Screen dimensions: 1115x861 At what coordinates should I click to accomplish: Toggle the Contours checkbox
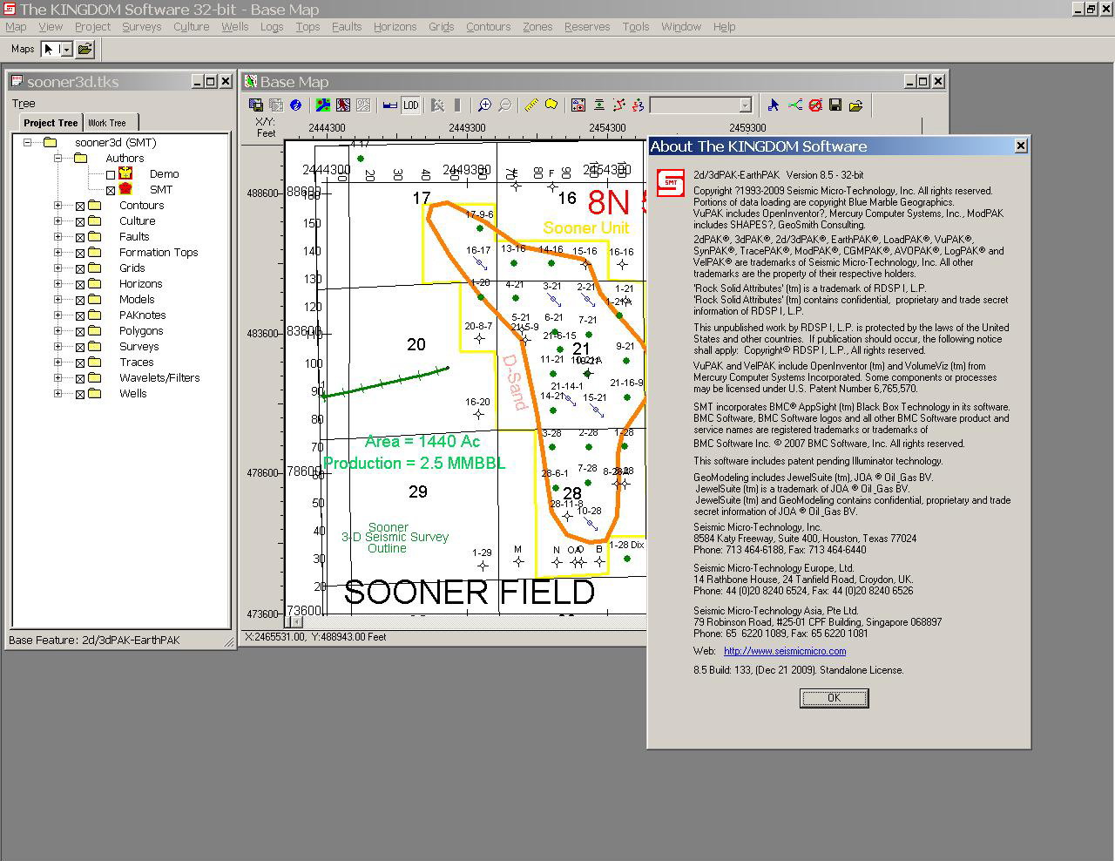click(x=80, y=207)
